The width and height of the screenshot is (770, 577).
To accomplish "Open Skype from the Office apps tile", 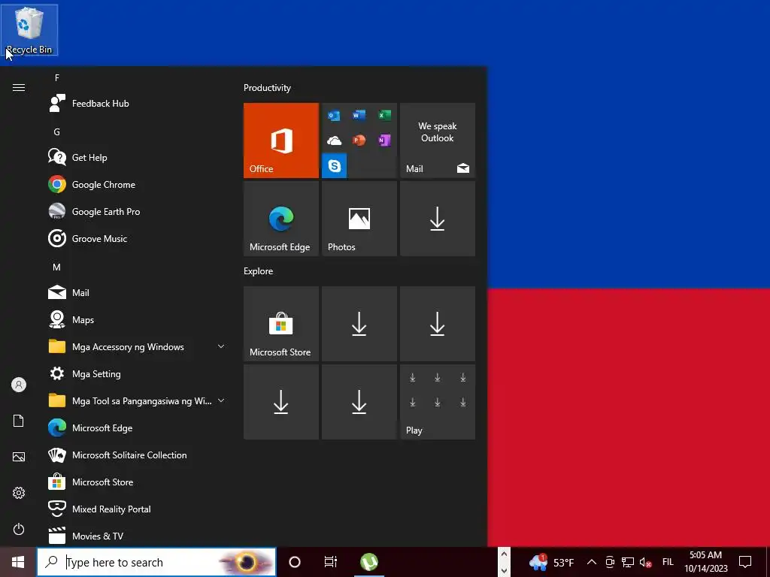I will (335, 166).
